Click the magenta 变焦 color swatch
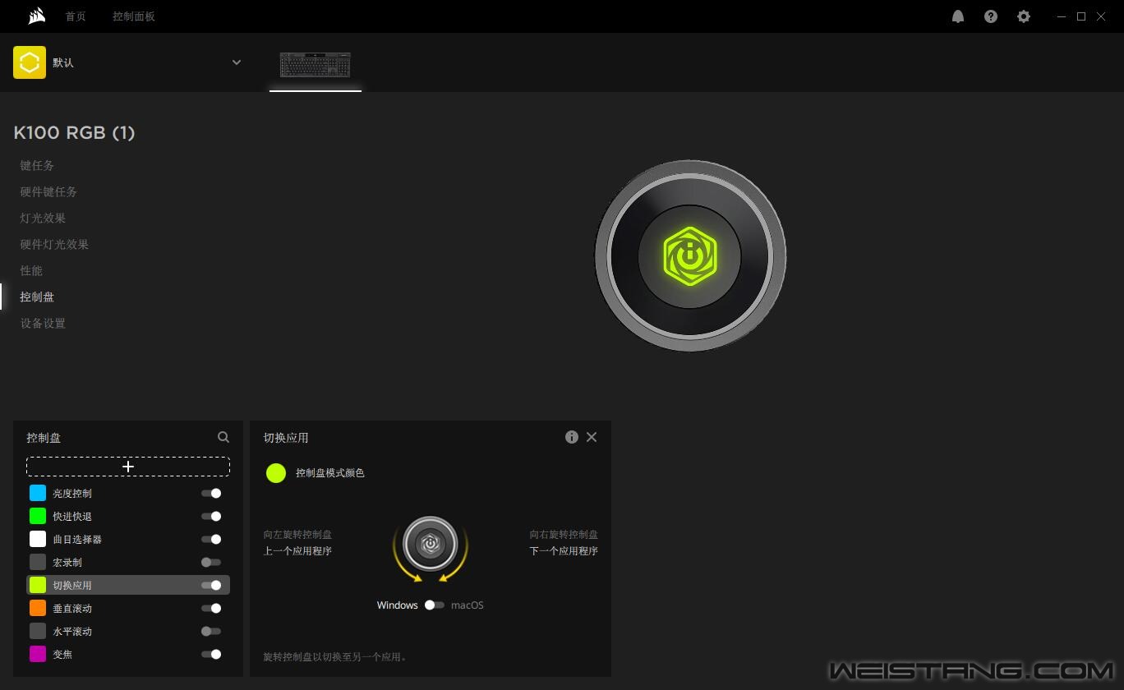Screen dimensions: 1124x690 (38, 654)
